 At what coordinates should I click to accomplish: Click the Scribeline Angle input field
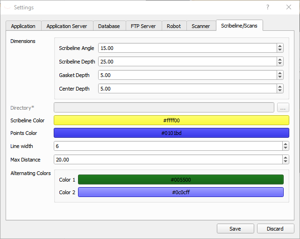[187, 48]
